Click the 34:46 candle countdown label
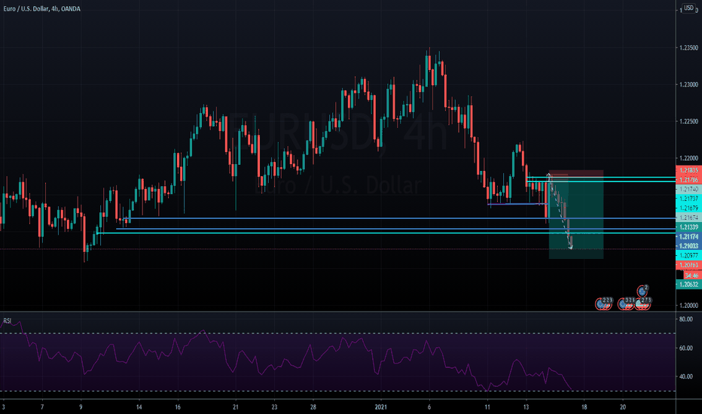 pyautogui.click(x=691, y=275)
